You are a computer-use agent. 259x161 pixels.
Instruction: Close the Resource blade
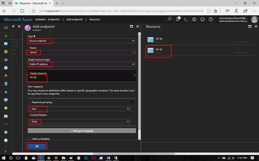[256, 27]
